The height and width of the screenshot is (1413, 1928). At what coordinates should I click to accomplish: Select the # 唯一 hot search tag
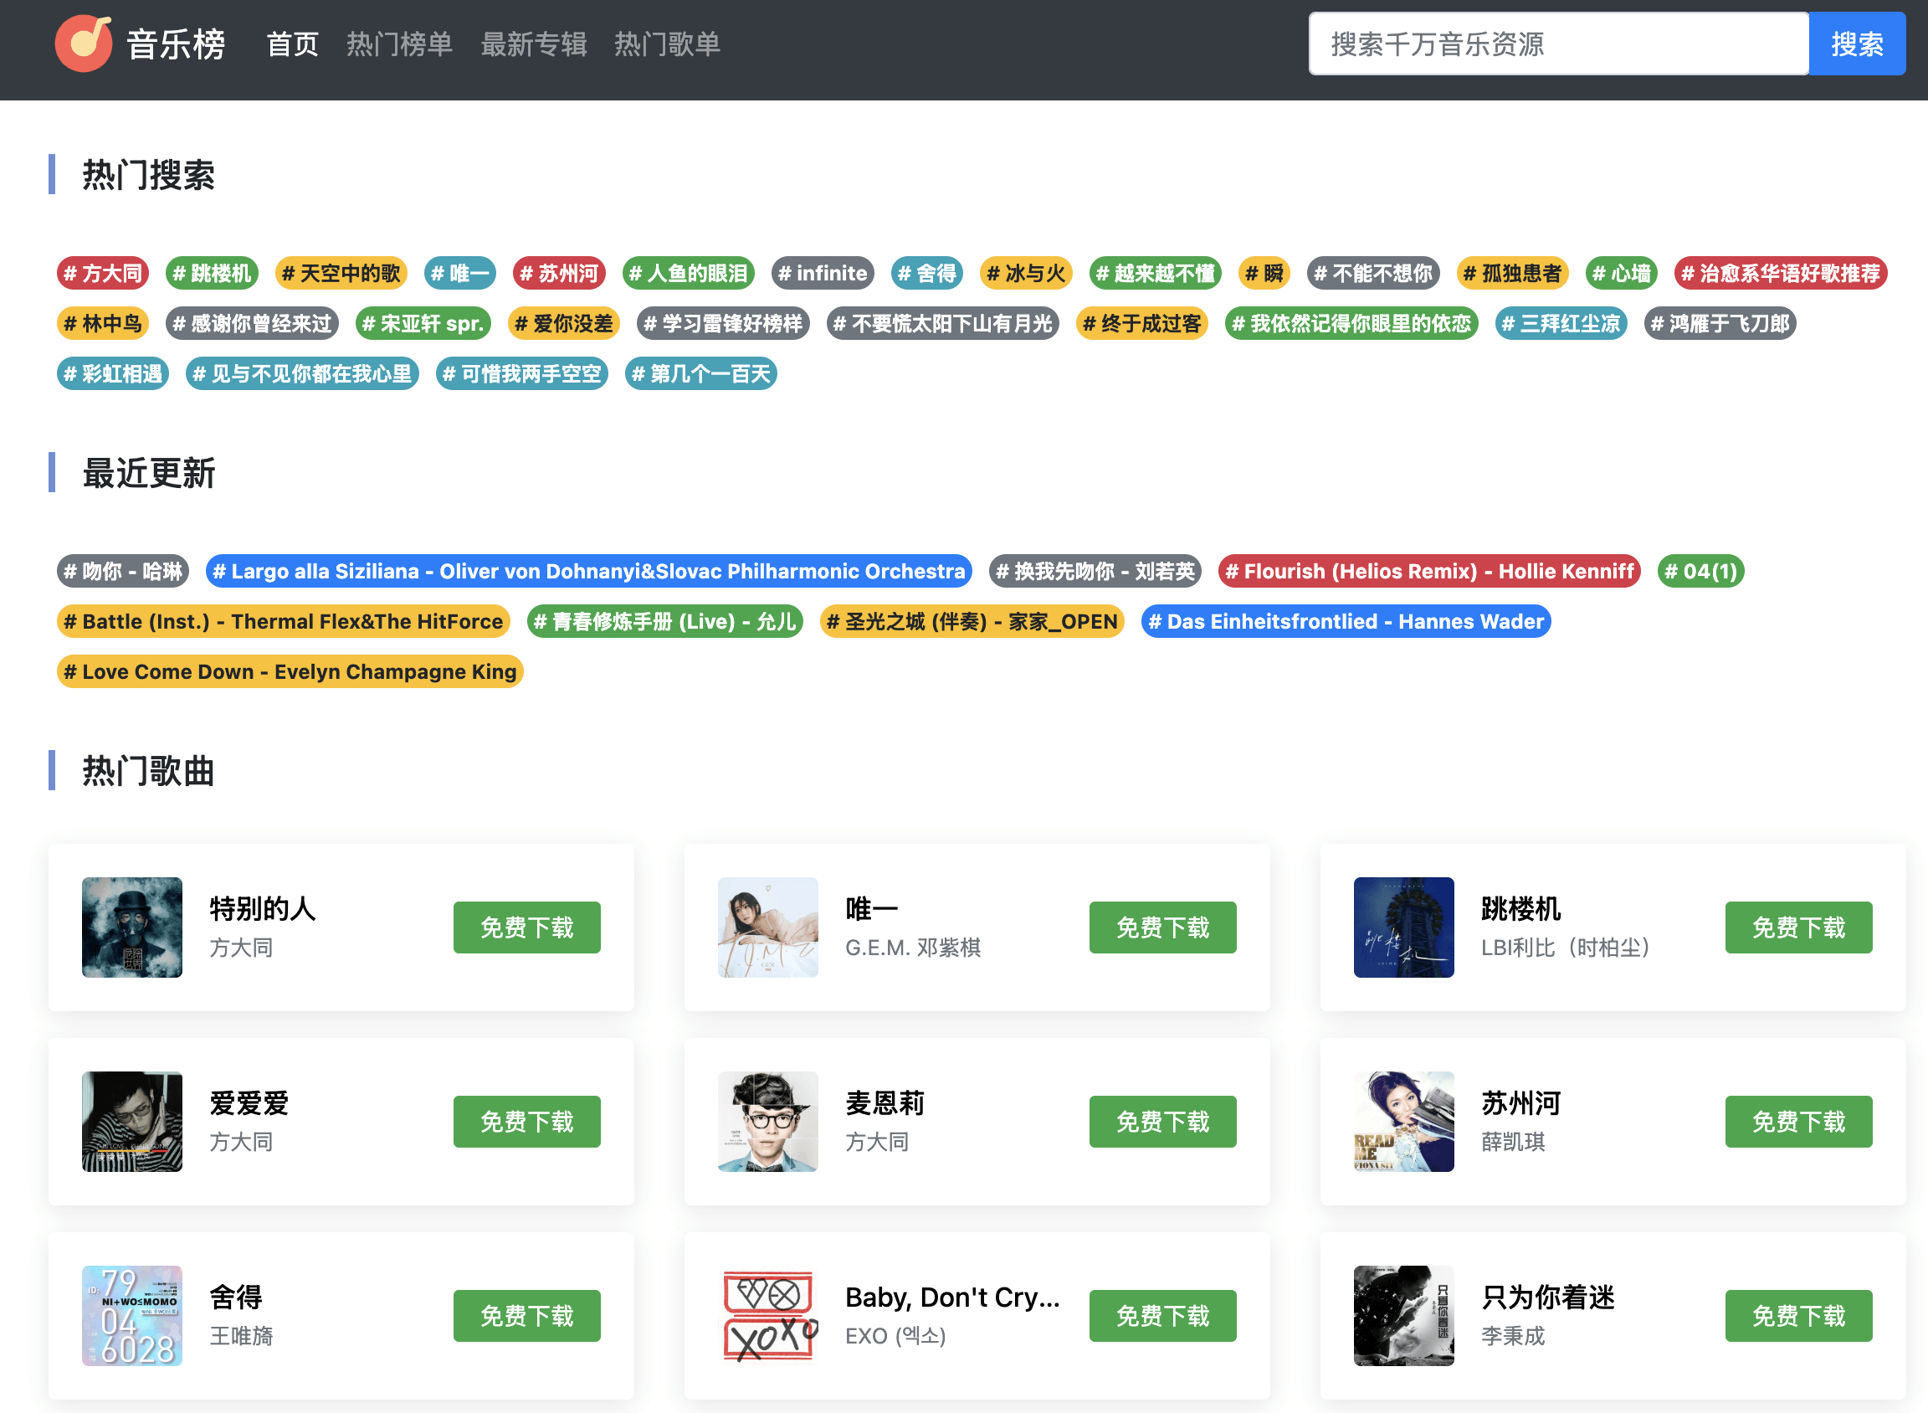click(460, 273)
